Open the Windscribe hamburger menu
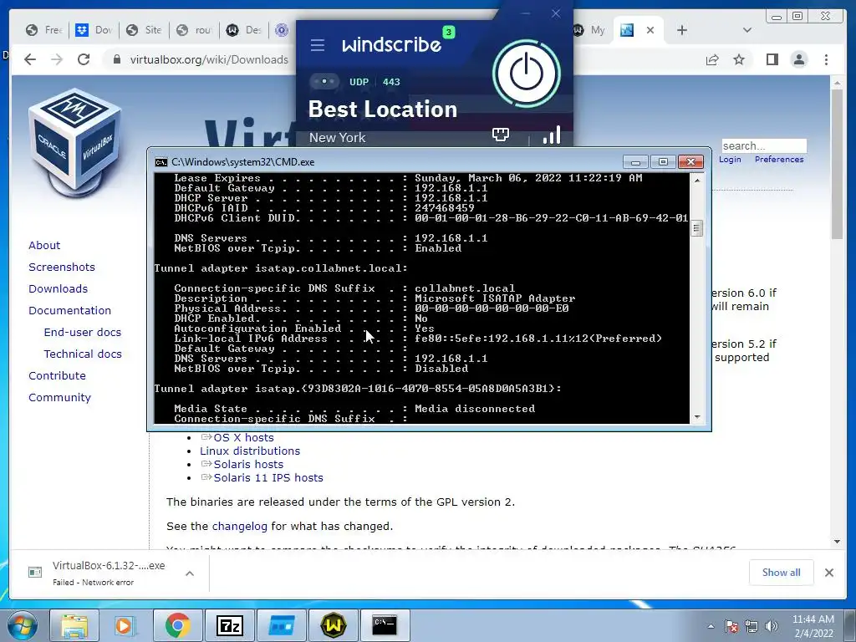Screen dimensions: 856x642 point(317,45)
